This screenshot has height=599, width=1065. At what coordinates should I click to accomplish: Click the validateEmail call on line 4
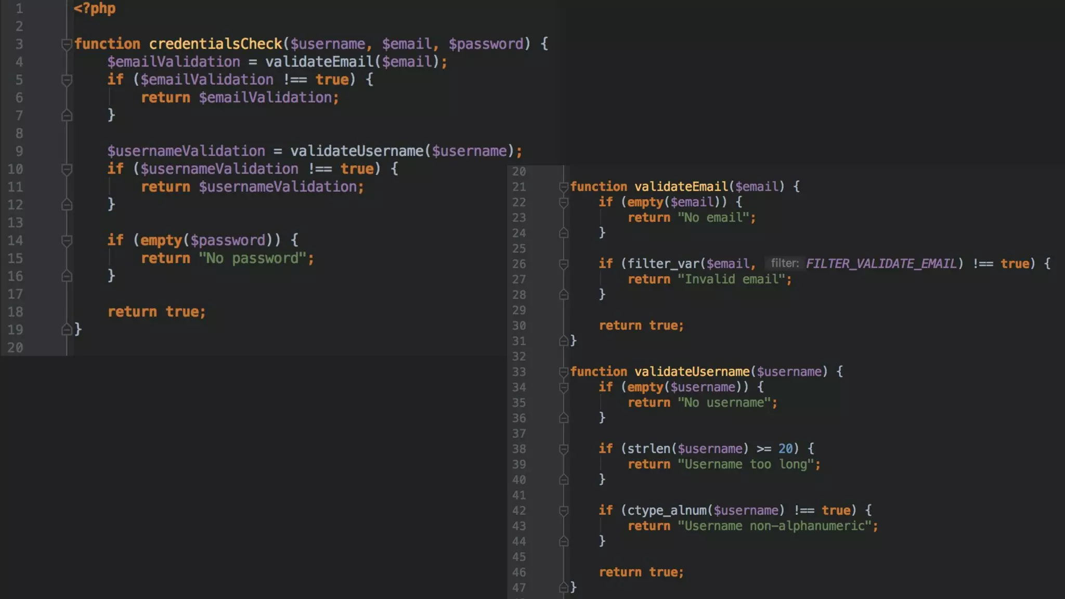[x=319, y=62]
